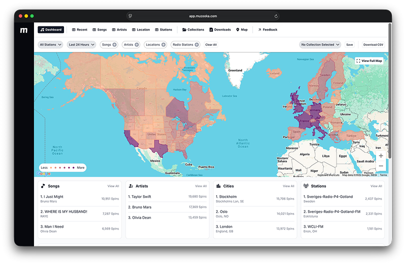Viewport: 406px width, 265px height.
Task: Select city Oslo
Action: [255, 214]
